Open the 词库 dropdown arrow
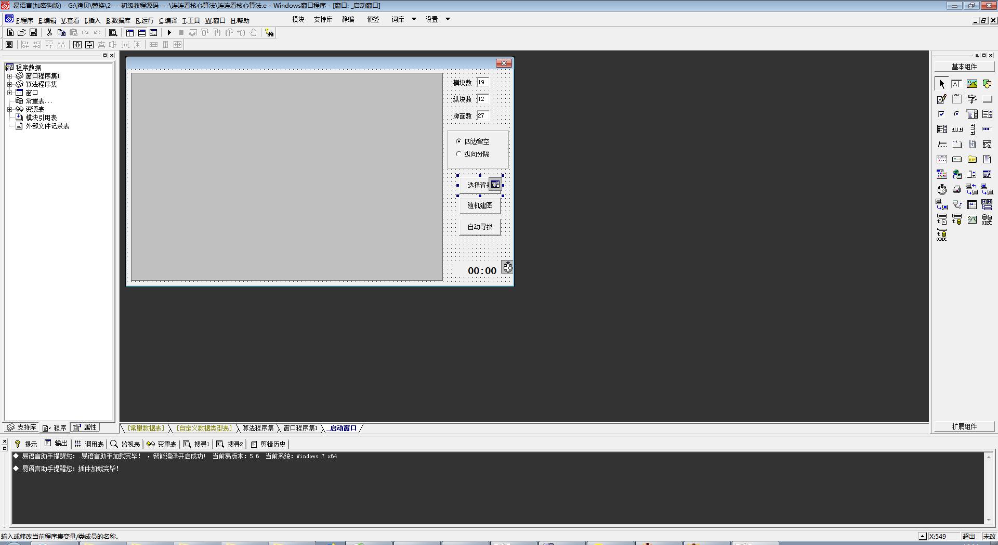 (414, 19)
